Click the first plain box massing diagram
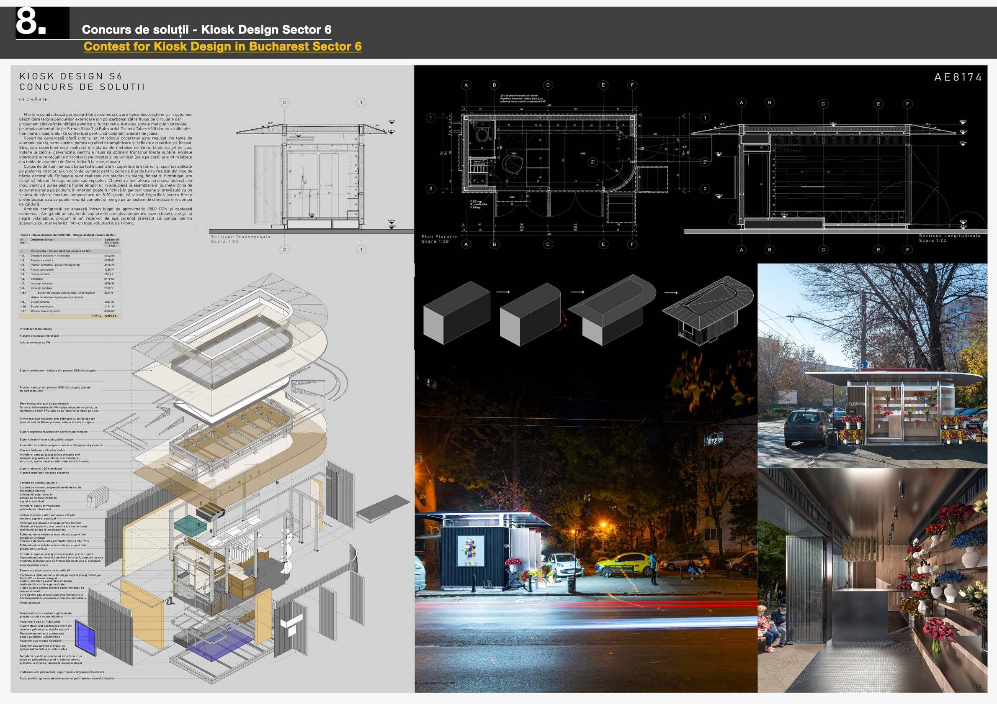This screenshot has width=997, height=704. [x=456, y=312]
